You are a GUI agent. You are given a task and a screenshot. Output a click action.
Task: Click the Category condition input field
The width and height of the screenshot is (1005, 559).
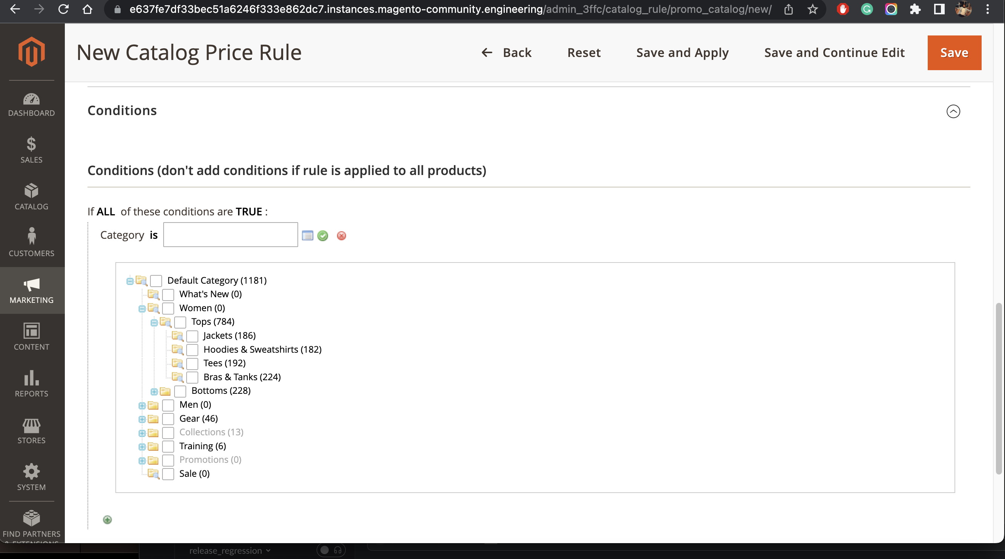(x=230, y=235)
